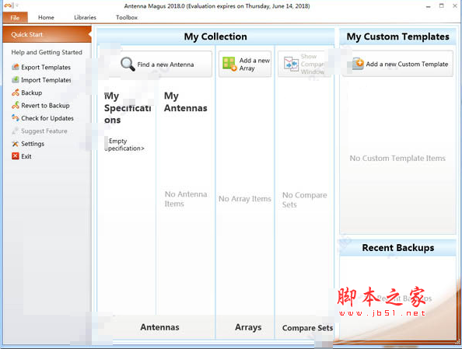462x349 pixels.
Task: Open the Libraries tab
Action: (85, 17)
